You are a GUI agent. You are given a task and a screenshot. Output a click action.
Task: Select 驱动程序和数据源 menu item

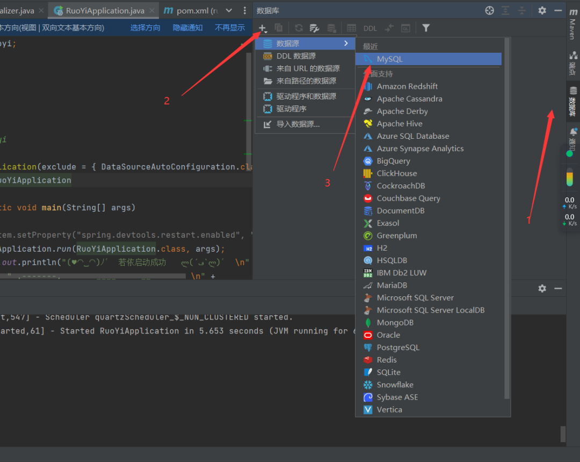coord(305,96)
